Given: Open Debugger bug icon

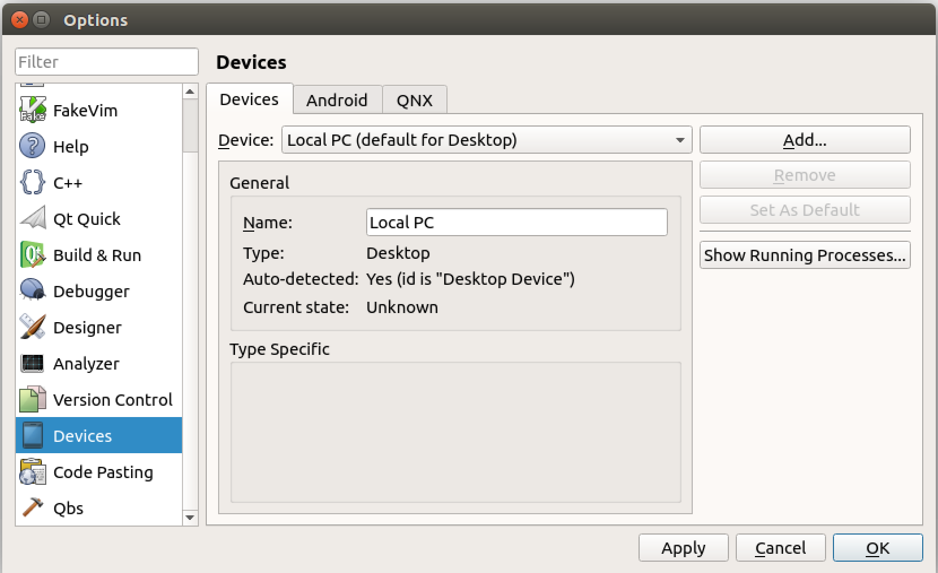Looking at the screenshot, I should point(32,290).
